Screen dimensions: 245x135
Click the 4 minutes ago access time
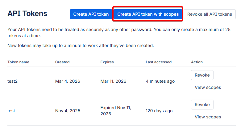(160, 81)
